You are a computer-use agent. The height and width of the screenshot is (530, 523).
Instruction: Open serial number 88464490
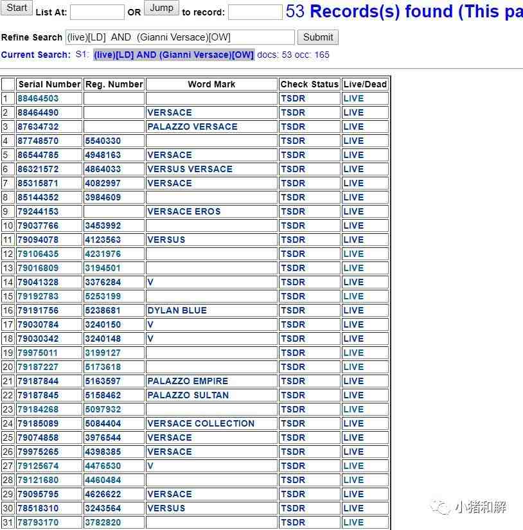tap(38, 112)
